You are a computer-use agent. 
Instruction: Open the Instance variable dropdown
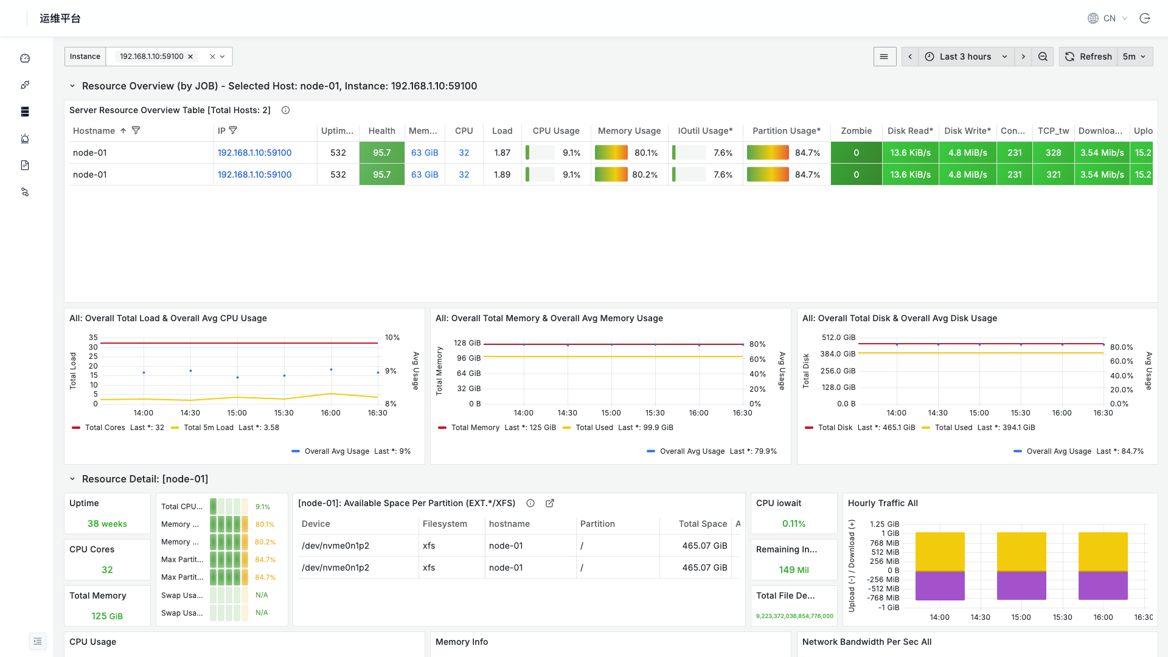point(223,57)
